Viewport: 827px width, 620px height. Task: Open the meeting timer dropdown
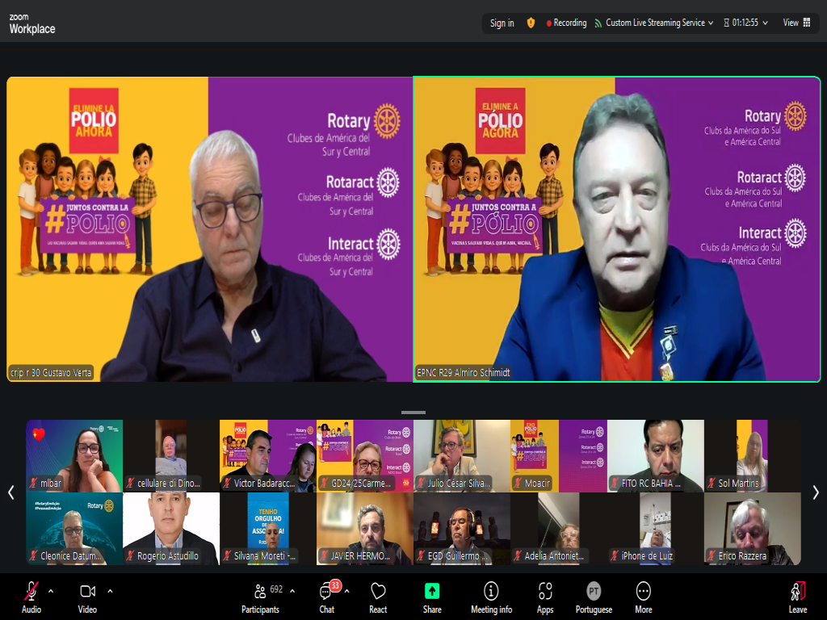click(x=765, y=23)
